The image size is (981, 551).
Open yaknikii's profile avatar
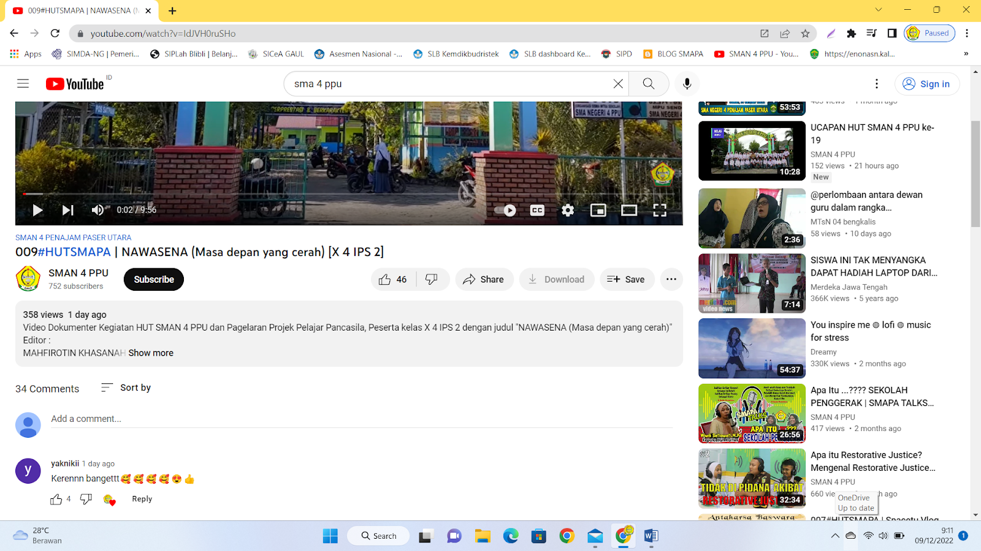pyautogui.click(x=28, y=471)
